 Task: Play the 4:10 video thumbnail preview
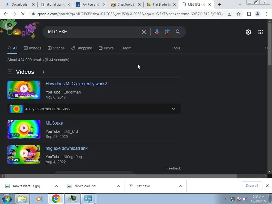[24, 90]
